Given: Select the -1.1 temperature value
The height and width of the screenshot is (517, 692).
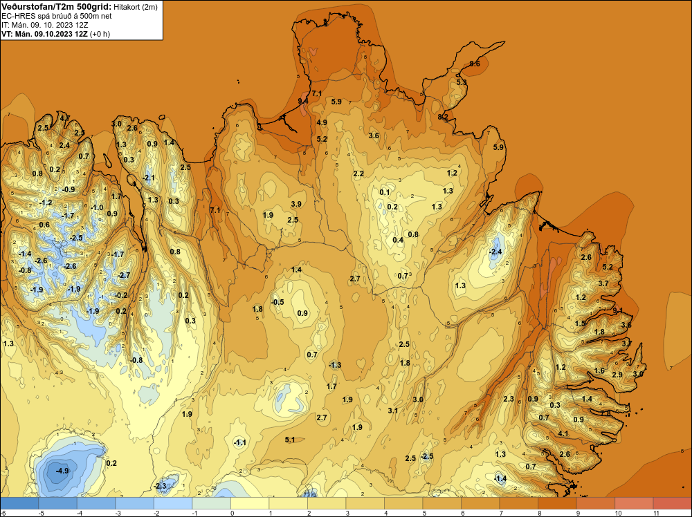Looking at the screenshot, I should click(x=239, y=442).
